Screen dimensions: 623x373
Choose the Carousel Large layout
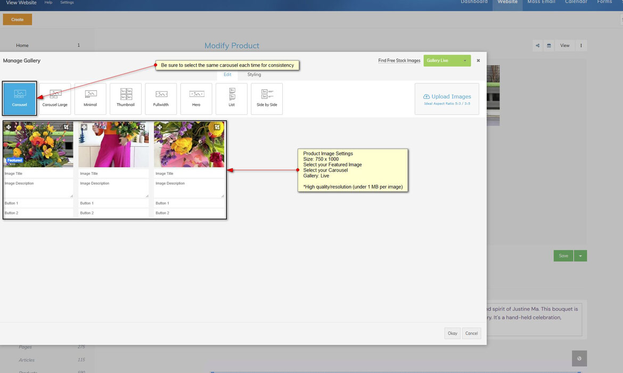(x=55, y=99)
